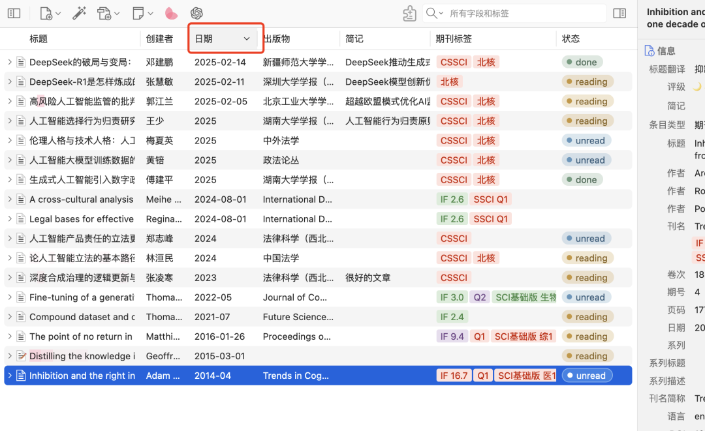This screenshot has width=705, height=431.
Task: Click the 政法论丛 publication cell
Action: click(x=281, y=160)
